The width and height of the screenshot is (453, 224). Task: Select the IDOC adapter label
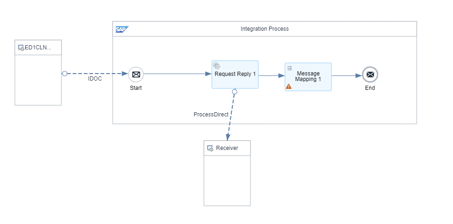tap(95, 79)
